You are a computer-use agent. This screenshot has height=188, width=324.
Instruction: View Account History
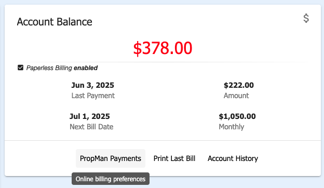(233, 158)
